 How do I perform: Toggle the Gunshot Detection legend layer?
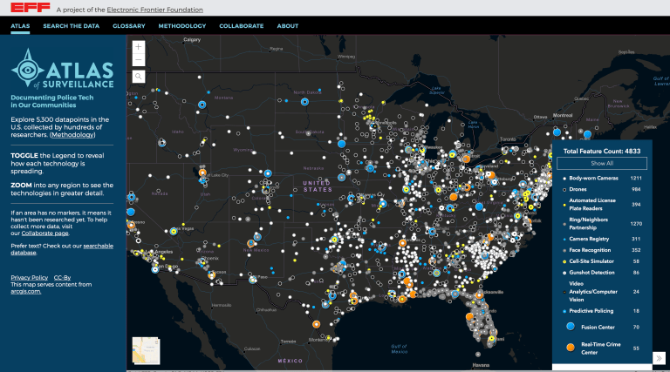click(x=595, y=273)
